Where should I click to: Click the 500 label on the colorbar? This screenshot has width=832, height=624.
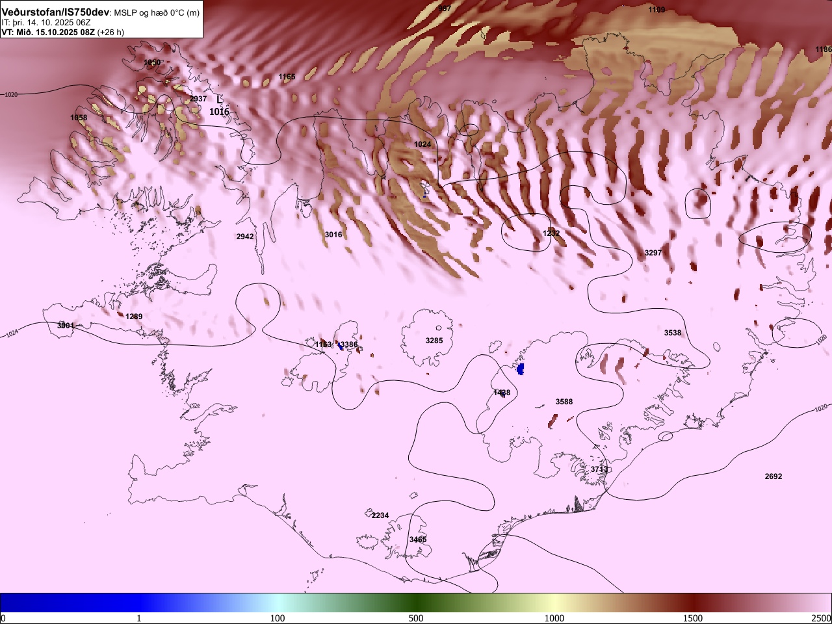(416, 617)
